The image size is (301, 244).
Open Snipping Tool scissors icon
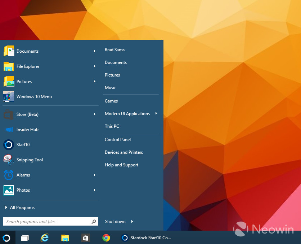[9, 160]
